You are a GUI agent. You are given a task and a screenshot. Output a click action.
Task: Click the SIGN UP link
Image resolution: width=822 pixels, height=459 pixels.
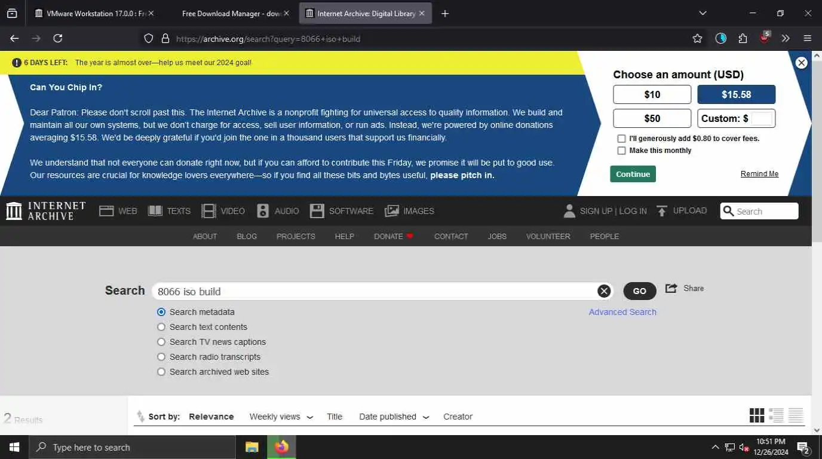click(x=596, y=211)
